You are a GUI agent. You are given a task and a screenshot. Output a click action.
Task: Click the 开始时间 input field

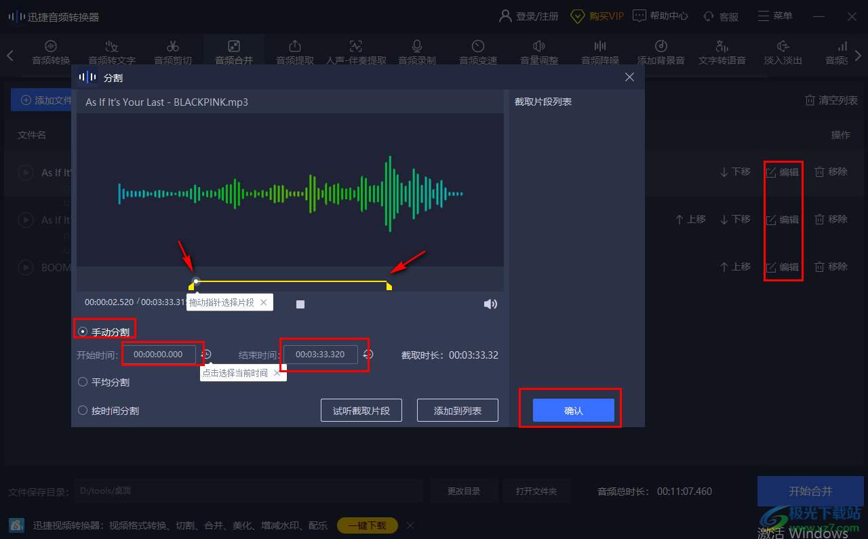(x=159, y=354)
